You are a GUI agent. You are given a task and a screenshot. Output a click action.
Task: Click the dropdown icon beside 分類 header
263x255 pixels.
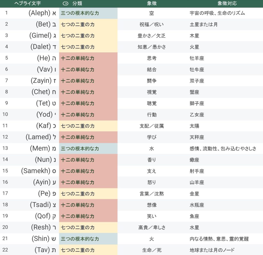tap(65, 4)
